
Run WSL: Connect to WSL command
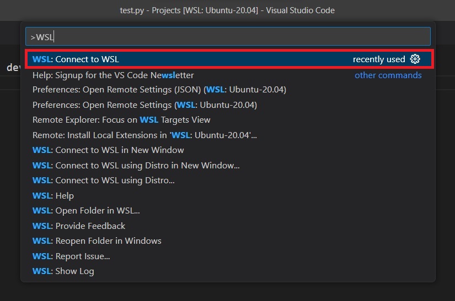tap(229, 59)
